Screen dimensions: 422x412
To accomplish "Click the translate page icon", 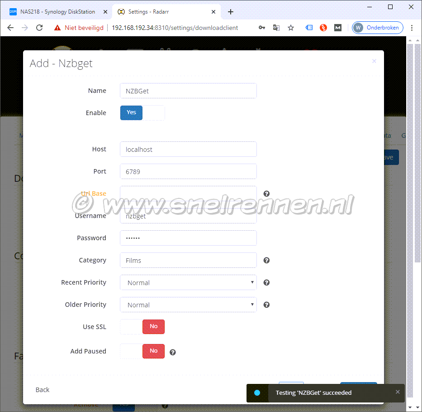I will tap(276, 28).
